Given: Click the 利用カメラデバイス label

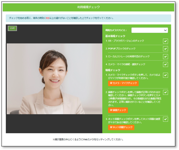Looking at the screenshot, I should 116,30.
